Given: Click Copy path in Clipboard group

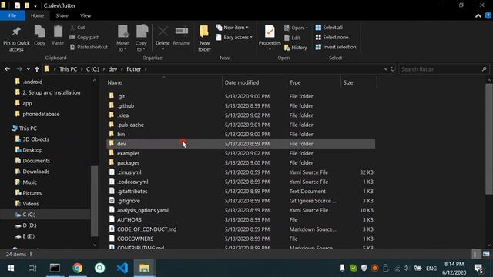Looking at the screenshot, I should tap(84, 38).
